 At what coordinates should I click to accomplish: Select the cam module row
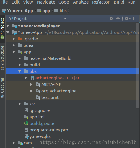pos(72,143)
